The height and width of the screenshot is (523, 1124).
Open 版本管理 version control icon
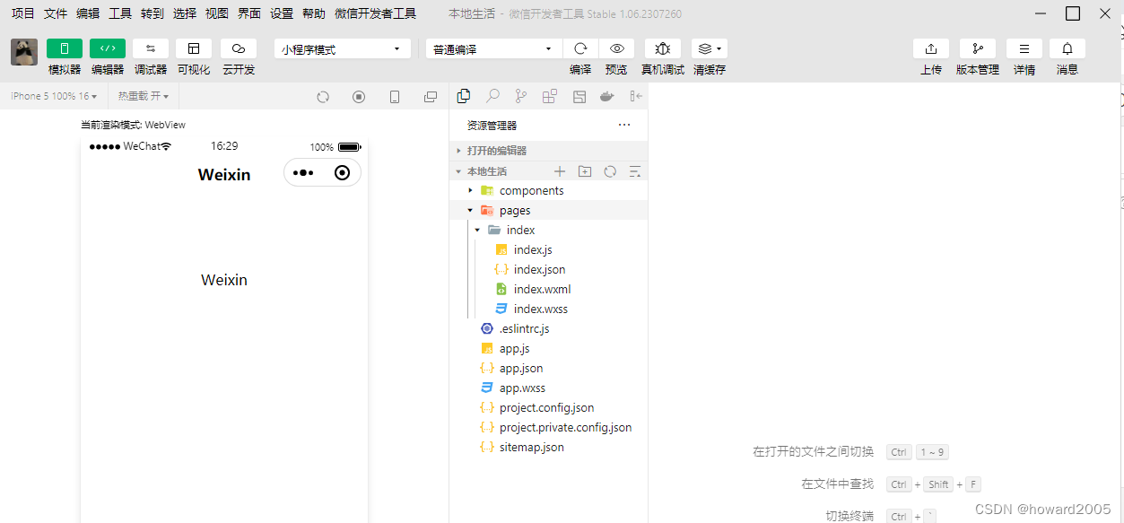click(978, 48)
